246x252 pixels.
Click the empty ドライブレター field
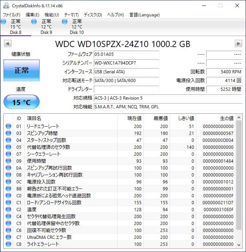[126, 89]
